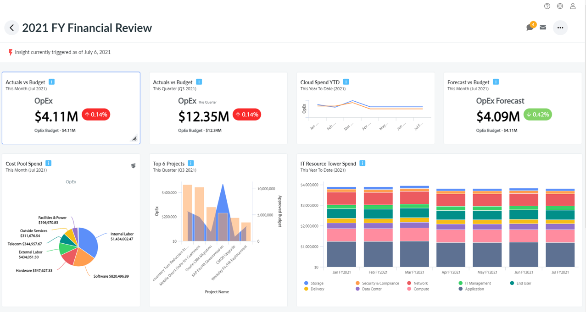Open the user profile menu

[x=572, y=6]
